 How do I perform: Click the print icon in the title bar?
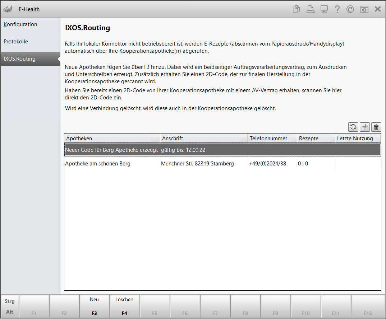click(310, 9)
